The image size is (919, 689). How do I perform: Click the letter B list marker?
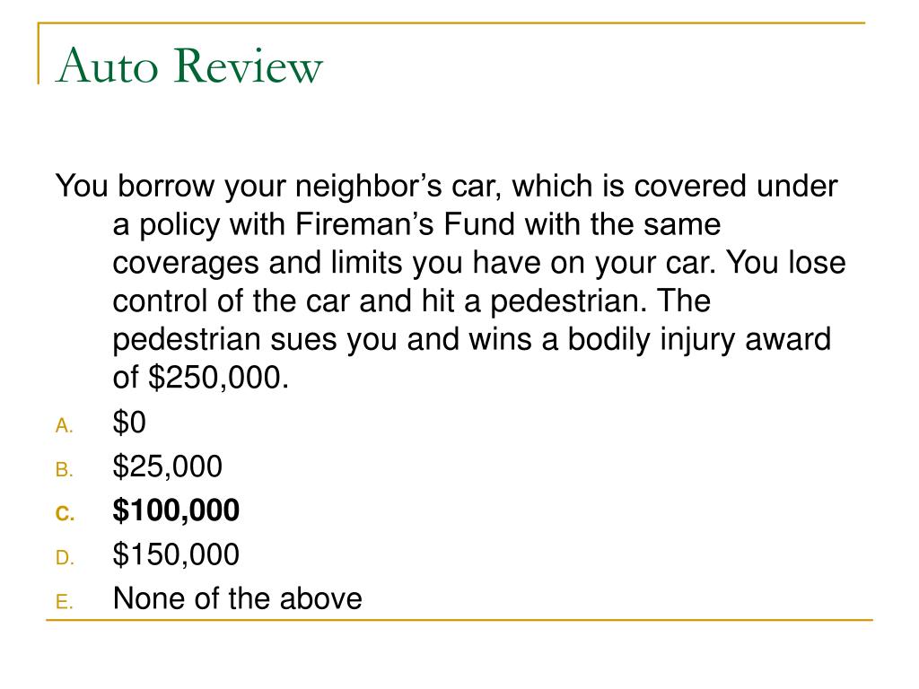(x=64, y=470)
